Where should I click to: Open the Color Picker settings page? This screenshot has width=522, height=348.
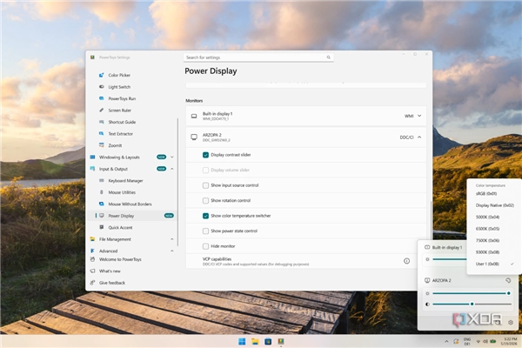pyautogui.click(x=119, y=76)
